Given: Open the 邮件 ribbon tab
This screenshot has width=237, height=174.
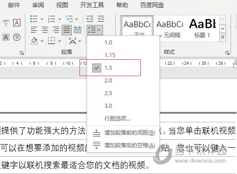Looking at the screenshot, I should (14, 5).
